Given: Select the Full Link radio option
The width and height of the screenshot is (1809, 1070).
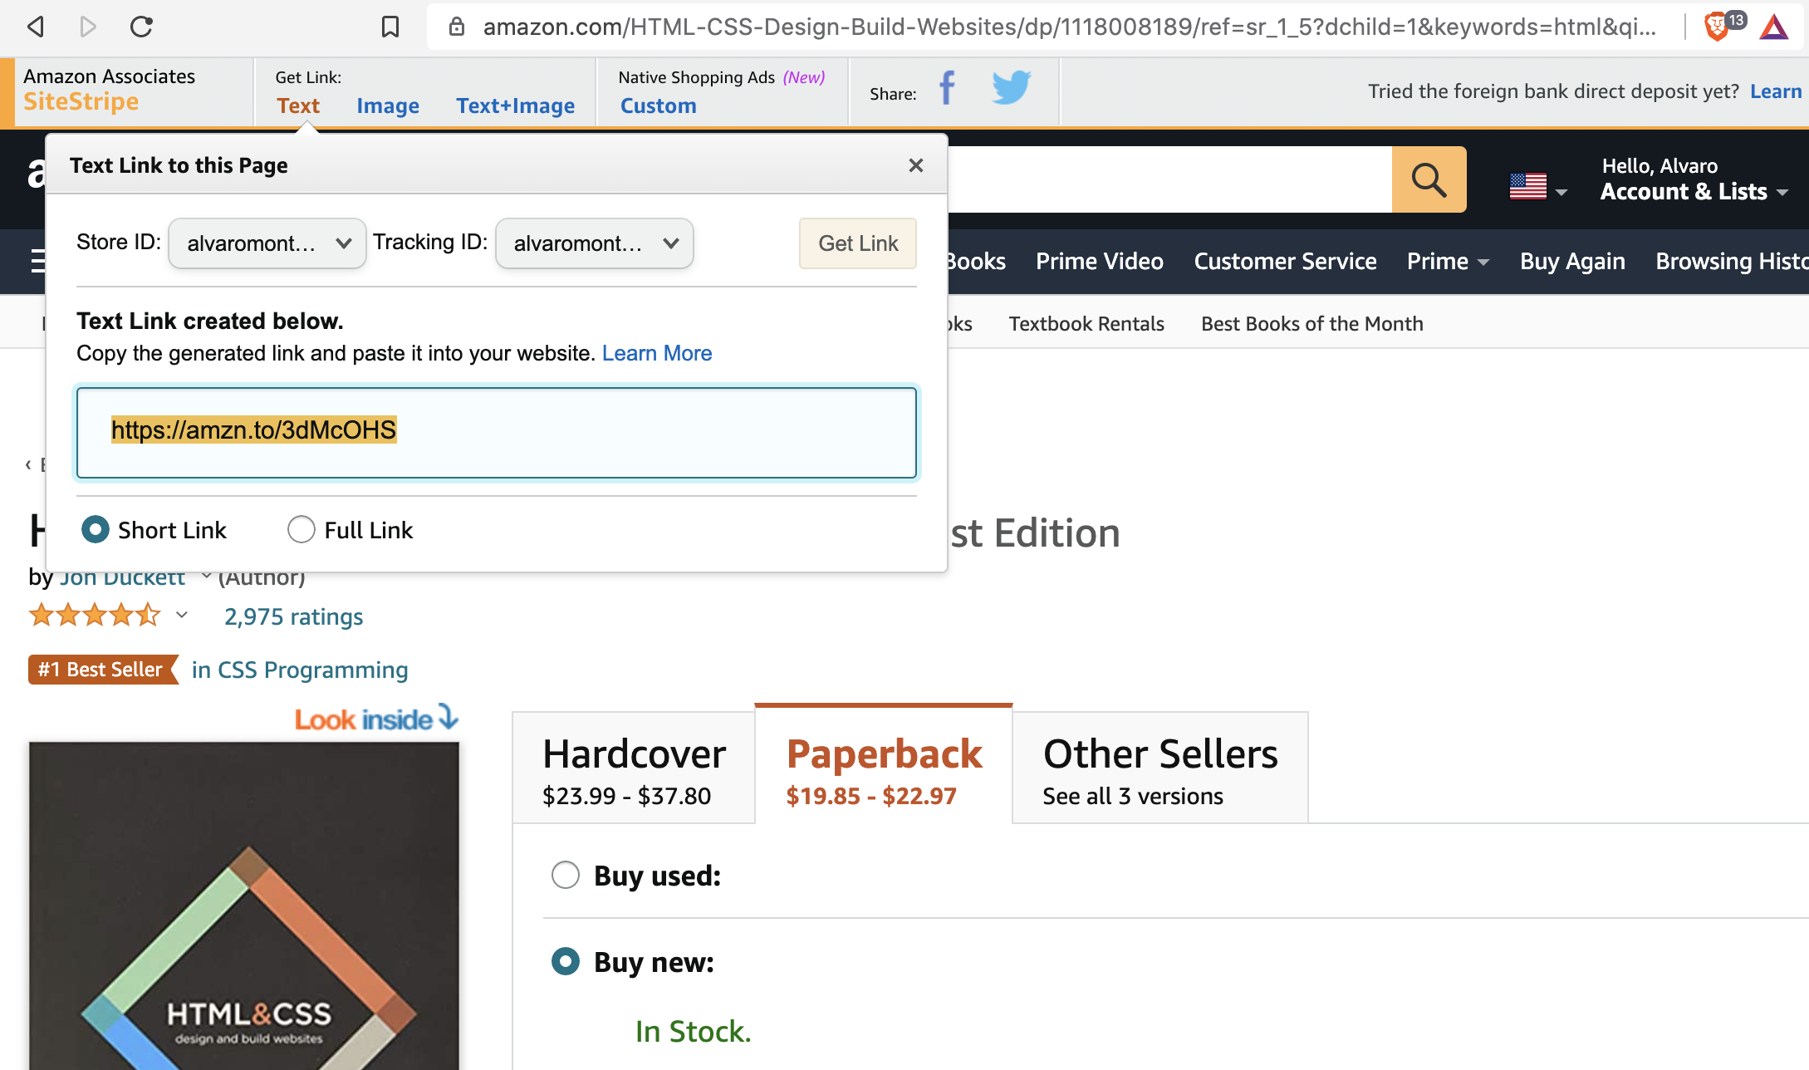Looking at the screenshot, I should pyautogui.click(x=301, y=530).
